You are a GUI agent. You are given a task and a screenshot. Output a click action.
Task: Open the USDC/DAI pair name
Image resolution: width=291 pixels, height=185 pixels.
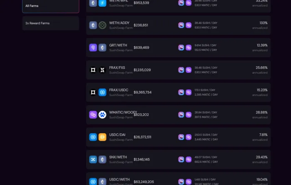[x=117, y=135]
